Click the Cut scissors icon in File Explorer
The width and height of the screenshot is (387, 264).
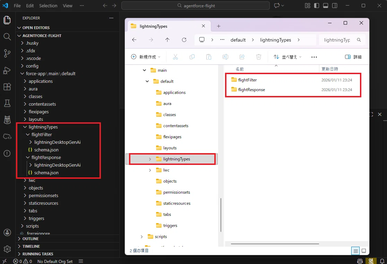[x=175, y=57]
